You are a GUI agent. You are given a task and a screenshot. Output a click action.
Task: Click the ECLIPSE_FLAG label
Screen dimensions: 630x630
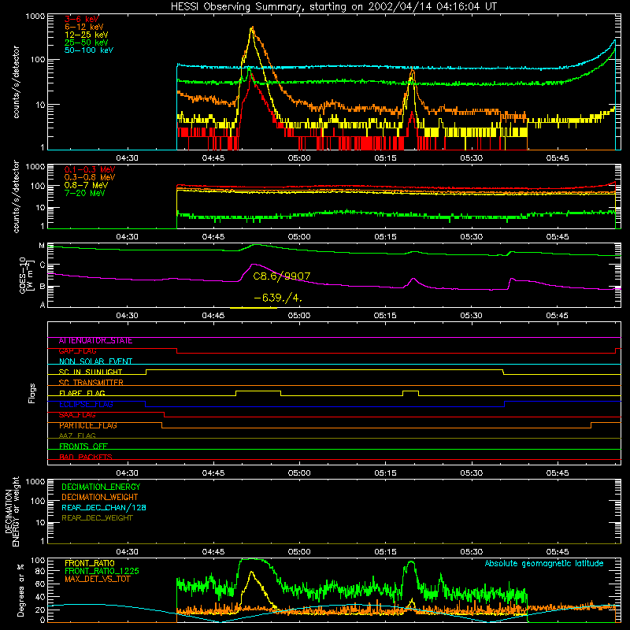(86, 404)
